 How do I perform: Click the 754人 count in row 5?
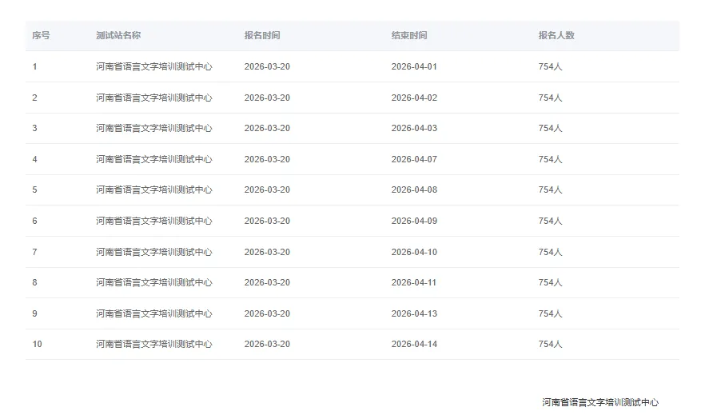[550, 190]
